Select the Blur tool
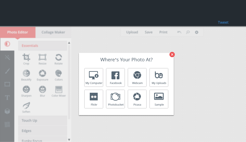 click(42, 91)
